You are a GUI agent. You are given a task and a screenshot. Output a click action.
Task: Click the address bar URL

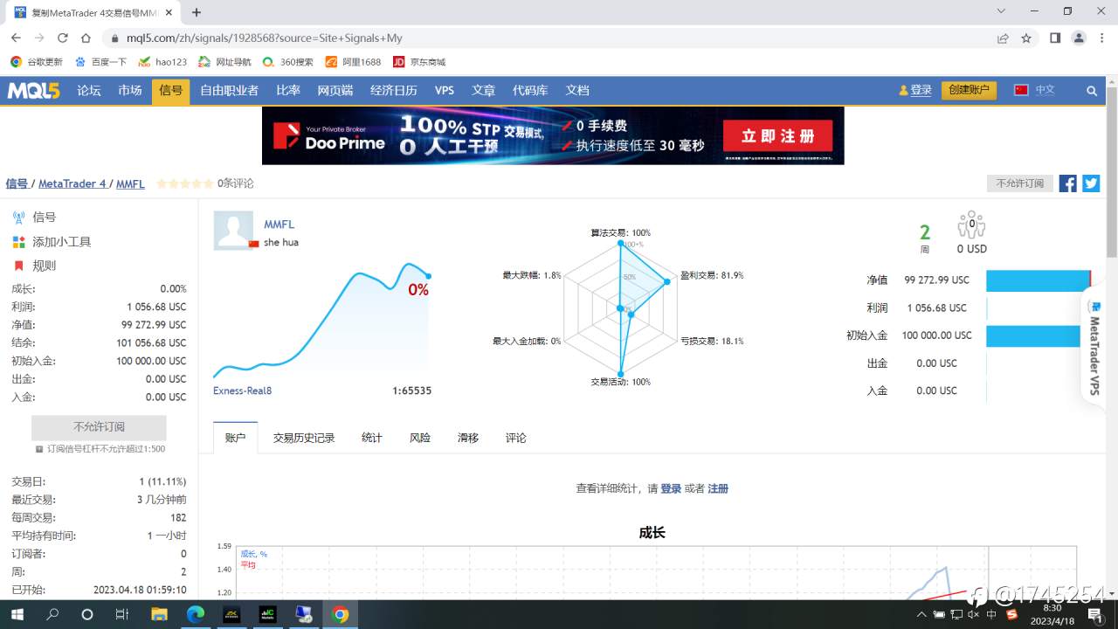(x=265, y=38)
